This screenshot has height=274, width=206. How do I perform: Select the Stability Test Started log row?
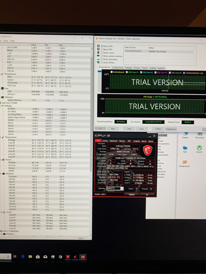point(159,51)
